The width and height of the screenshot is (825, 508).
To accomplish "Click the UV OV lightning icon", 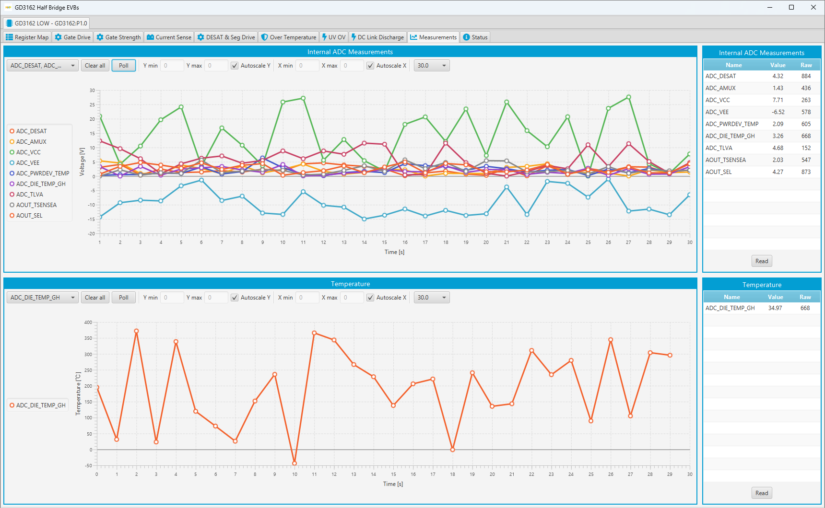I will click(324, 37).
